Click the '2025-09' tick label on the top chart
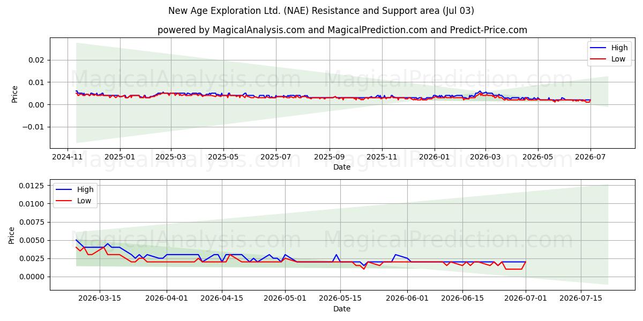Image resolution: width=643 pixels, height=321 pixels. click(x=329, y=157)
